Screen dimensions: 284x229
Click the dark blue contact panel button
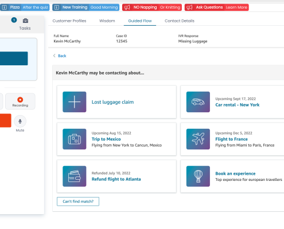tap(14, 58)
